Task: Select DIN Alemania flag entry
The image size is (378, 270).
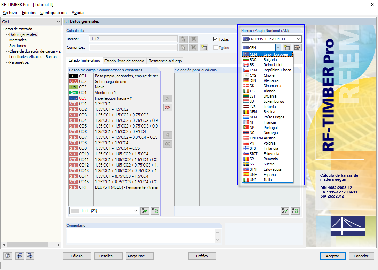Action: pyautogui.click(x=267, y=80)
